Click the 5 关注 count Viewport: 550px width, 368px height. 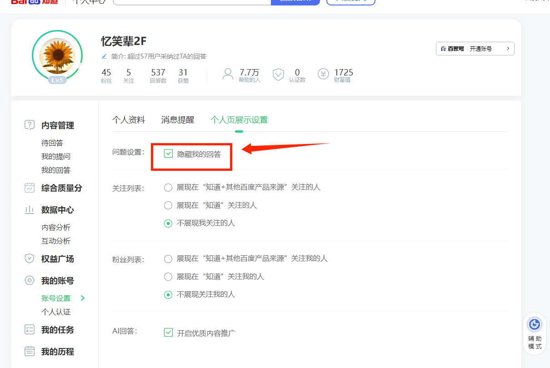[129, 75]
